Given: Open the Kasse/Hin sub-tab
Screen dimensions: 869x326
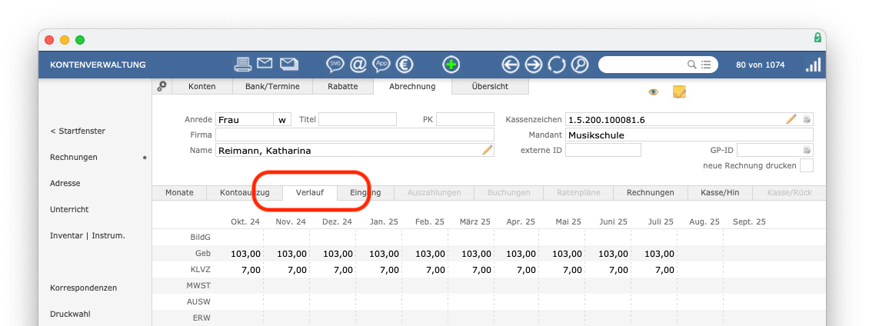Looking at the screenshot, I should (x=720, y=192).
